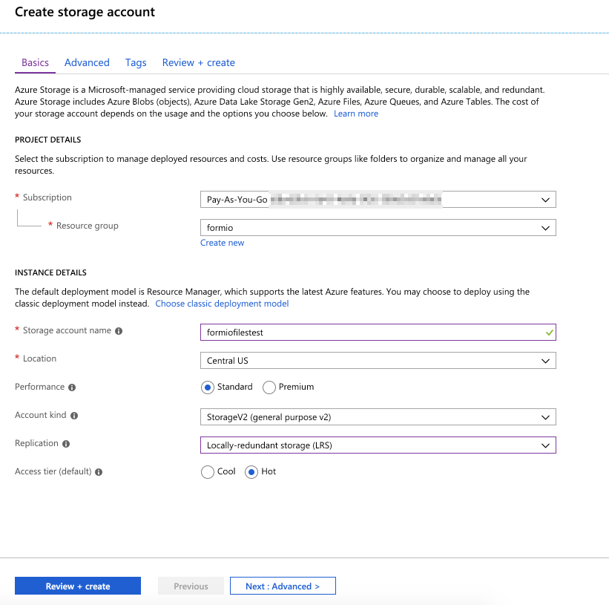Select Standard performance radio button
The image size is (609, 605).
[208, 387]
